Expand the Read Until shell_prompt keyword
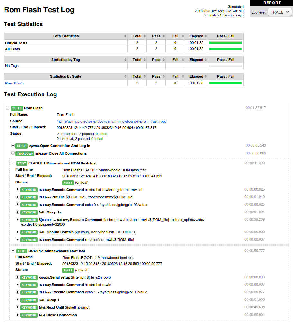The width and height of the screenshot is (293, 325). 18,307
